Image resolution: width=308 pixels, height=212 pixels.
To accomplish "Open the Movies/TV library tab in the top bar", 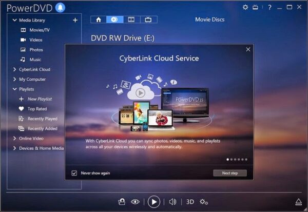I will pos(131,20).
